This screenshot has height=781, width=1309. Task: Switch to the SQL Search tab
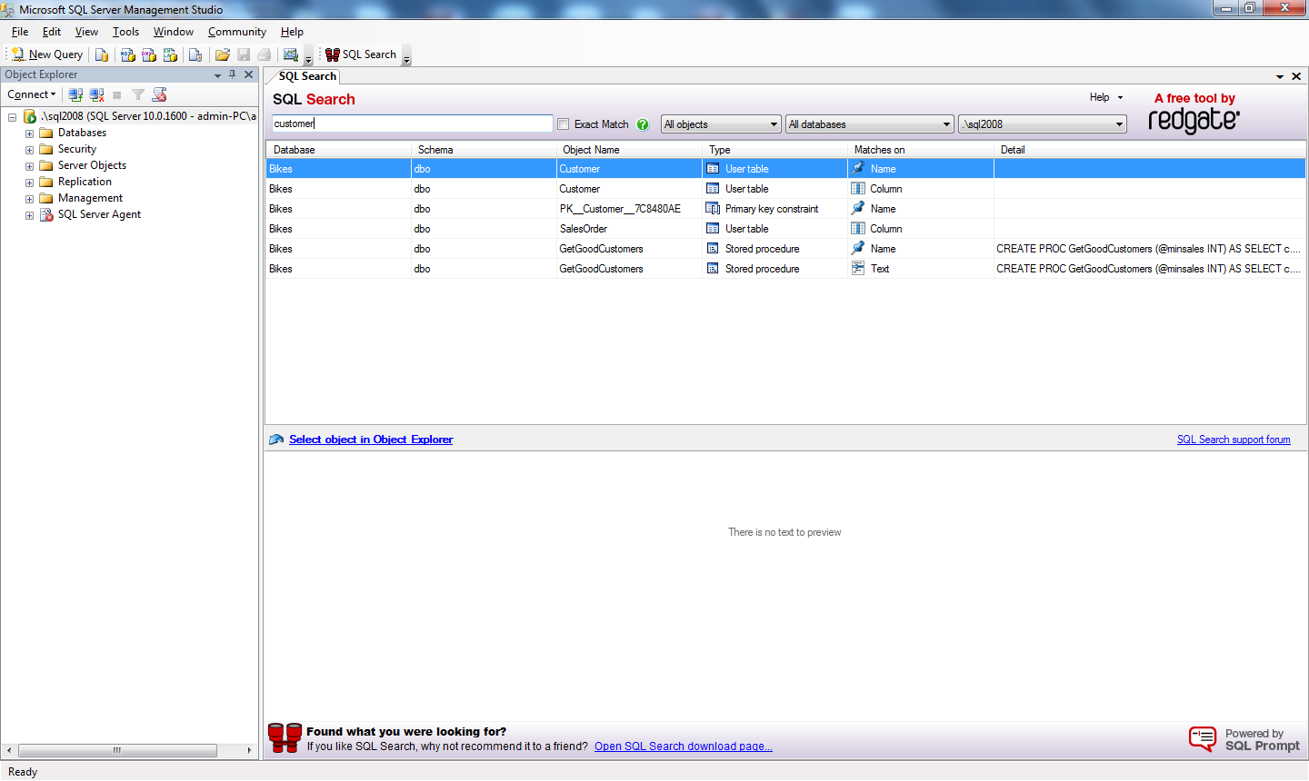306,76
